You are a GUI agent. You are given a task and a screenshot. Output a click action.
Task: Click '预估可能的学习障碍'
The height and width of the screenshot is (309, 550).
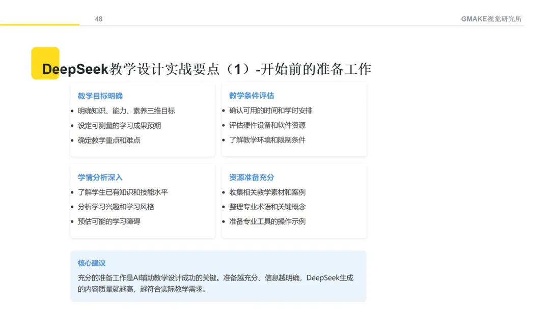(109, 221)
